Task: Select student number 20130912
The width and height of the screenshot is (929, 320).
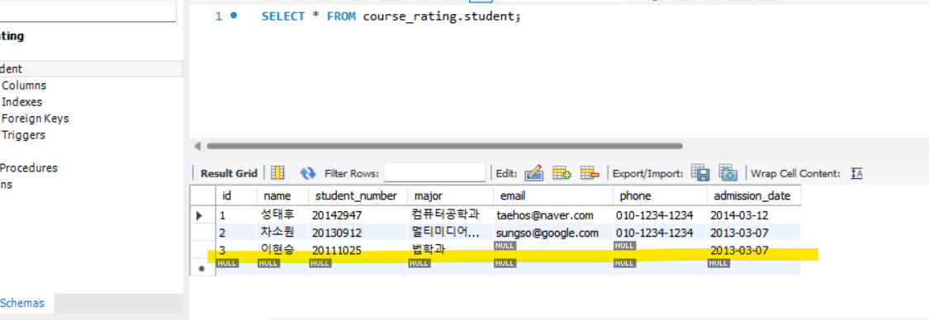Action: (x=358, y=233)
